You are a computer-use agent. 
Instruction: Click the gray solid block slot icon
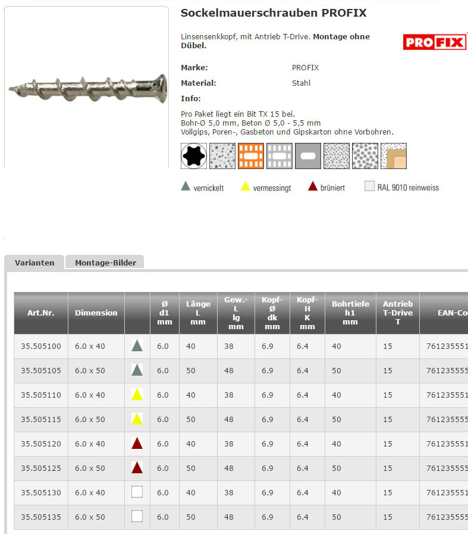coord(308,156)
